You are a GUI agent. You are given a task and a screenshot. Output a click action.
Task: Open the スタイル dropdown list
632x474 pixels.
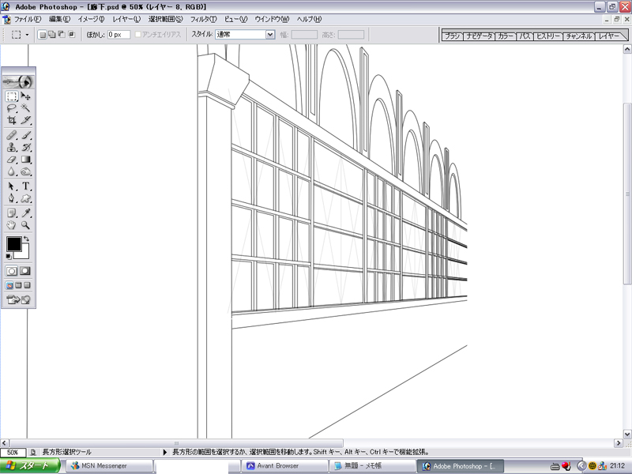pyautogui.click(x=270, y=35)
